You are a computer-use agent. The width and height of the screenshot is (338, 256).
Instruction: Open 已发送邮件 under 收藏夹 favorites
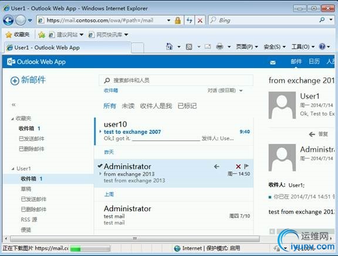(x=32, y=139)
